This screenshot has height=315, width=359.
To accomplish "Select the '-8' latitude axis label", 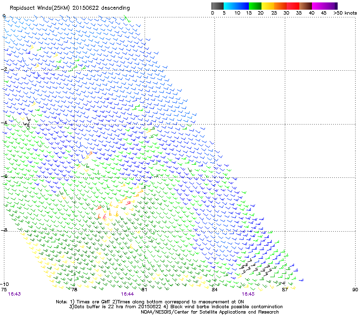I will (4, 230).
